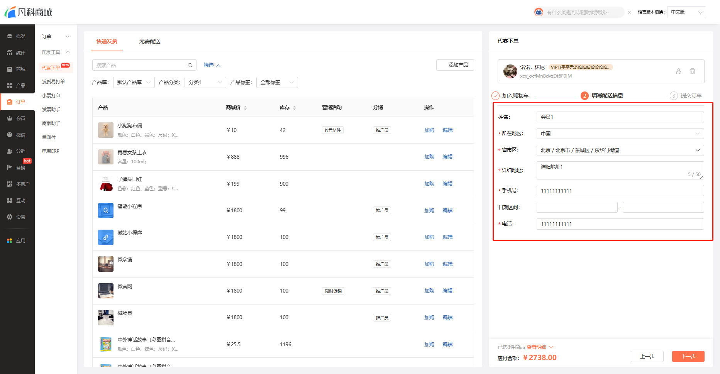This screenshot has height=374, width=720.
Task: Click 加购 for 小狗狗布偶
Action: 429,130
